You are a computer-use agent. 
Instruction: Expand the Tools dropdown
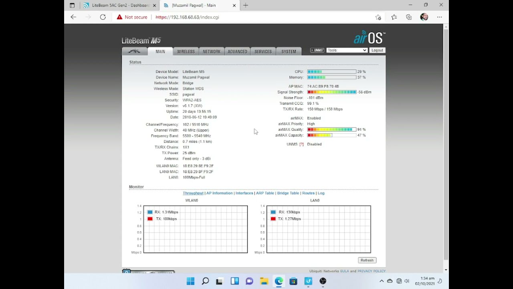pos(347,50)
